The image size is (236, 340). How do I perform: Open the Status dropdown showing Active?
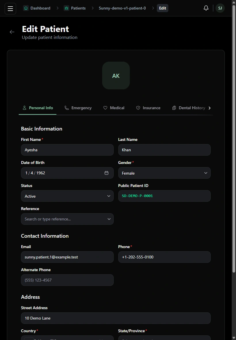tap(67, 196)
